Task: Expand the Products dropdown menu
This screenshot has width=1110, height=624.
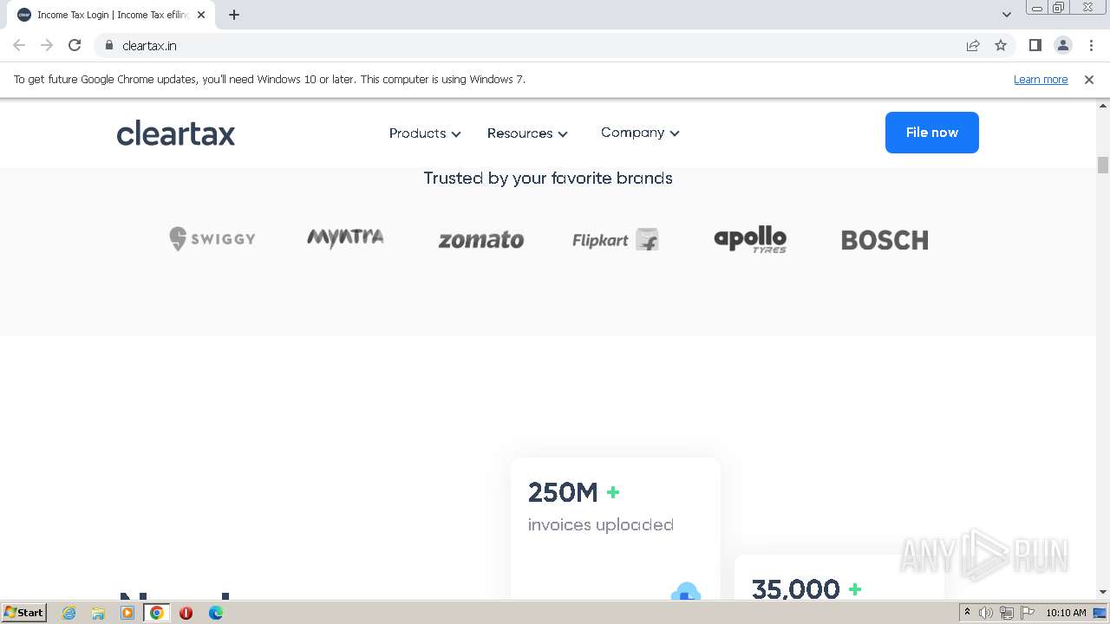Action: pyautogui.click(x=425, y=133)
